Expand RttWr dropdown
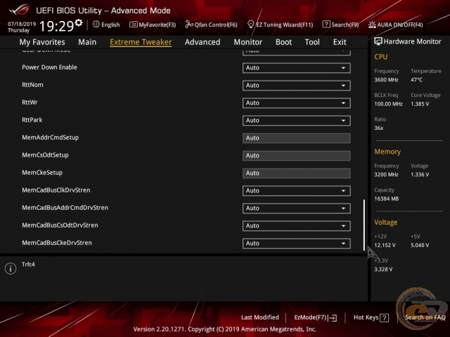Image resolution: width=450 pixels, height=337 pixels. coord(296,103)
